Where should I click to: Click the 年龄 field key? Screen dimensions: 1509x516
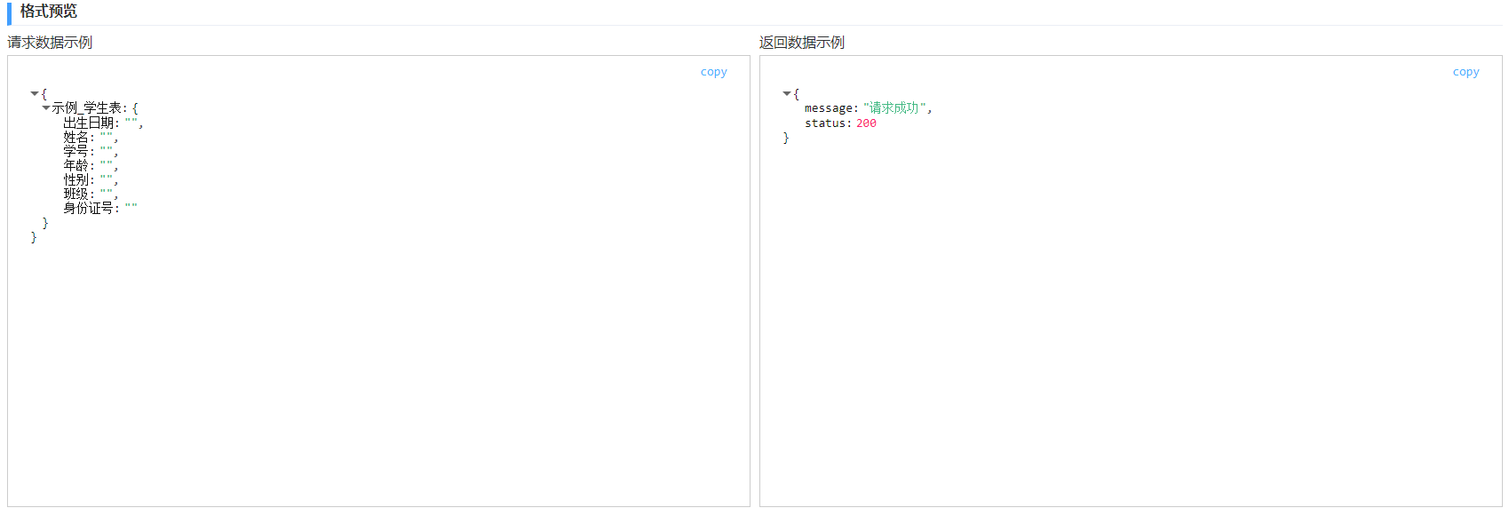tap(75, 165)
